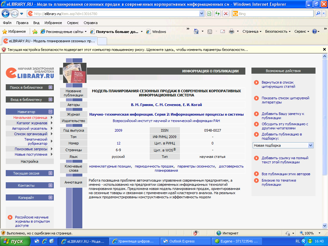The image size is (328, 246).
Task: Open Каталог журналов navigator link
Action: pos(32,123)
